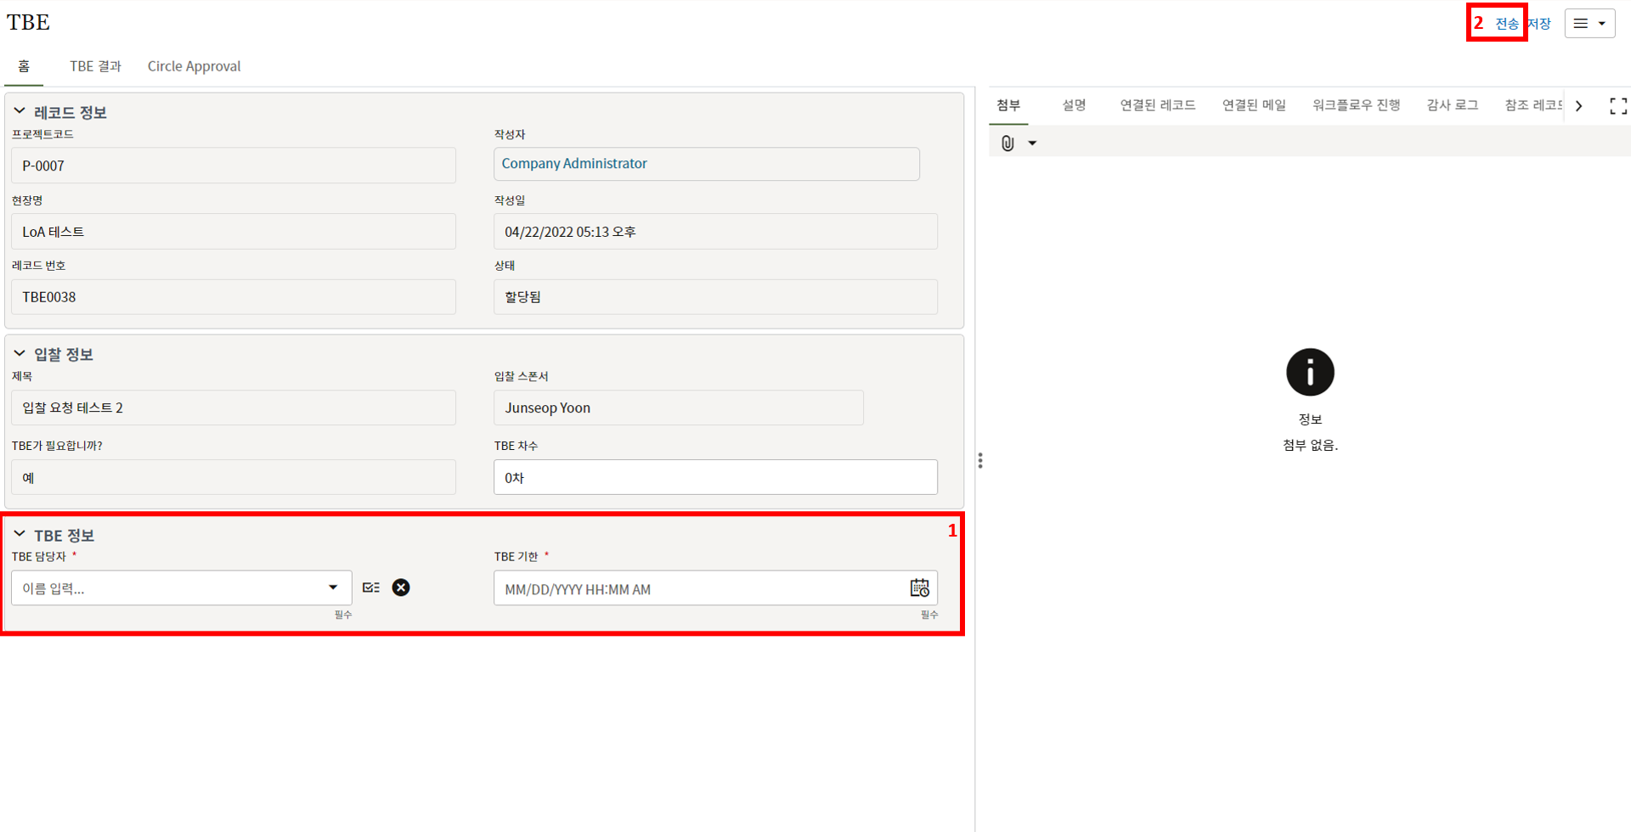Open the Circle Approval tab
The image size is (1631, 832).
194,66
